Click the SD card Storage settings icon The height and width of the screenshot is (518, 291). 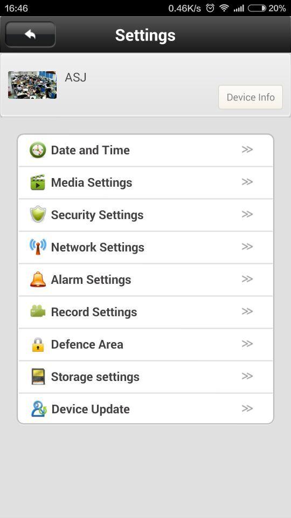tap(38, 376)
